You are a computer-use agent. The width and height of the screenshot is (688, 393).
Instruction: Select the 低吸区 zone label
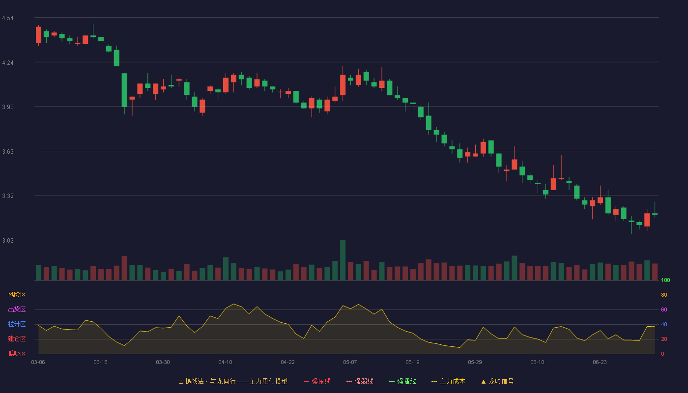tap(17, 353)
